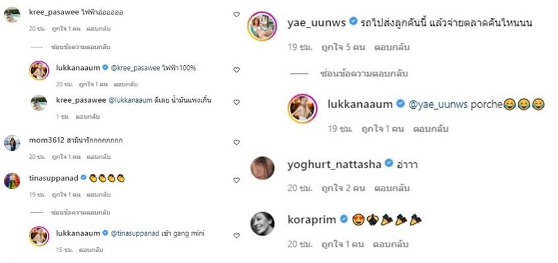Collapse replies beneath tinasuppanad's comment
This screenshot has width=558, height=263.
point(81,212)
